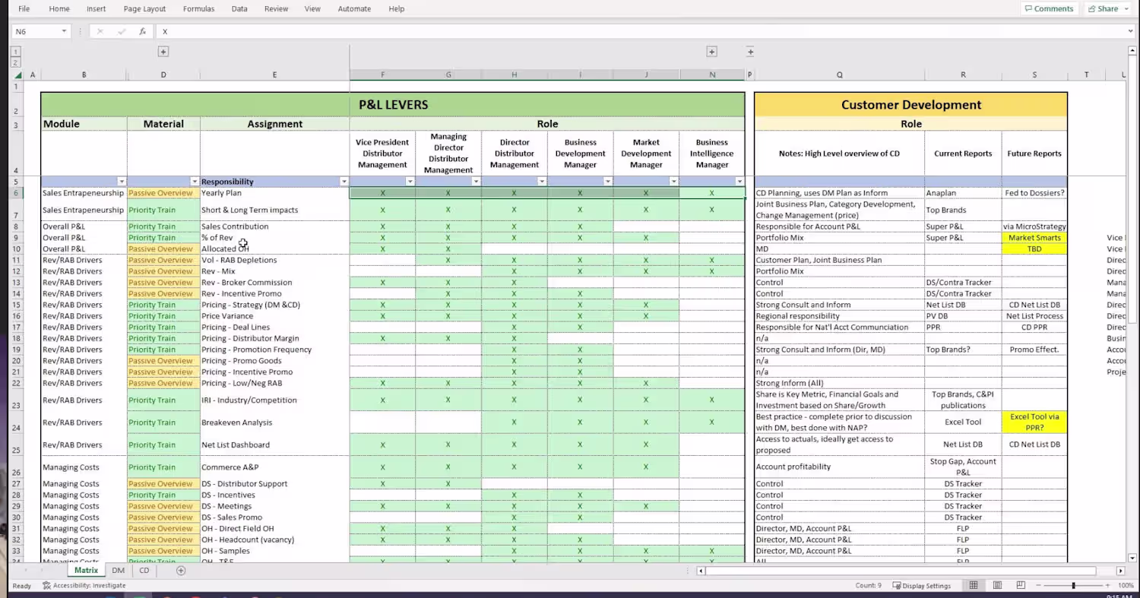The image size is (1140, 598).
Task: Open the File menu
Action: click(x=24, y=9)
